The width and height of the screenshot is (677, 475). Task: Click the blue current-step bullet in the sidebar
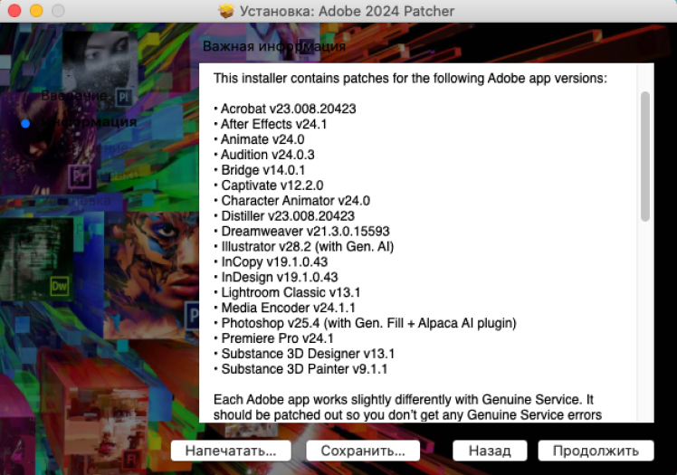click(25, 123)
